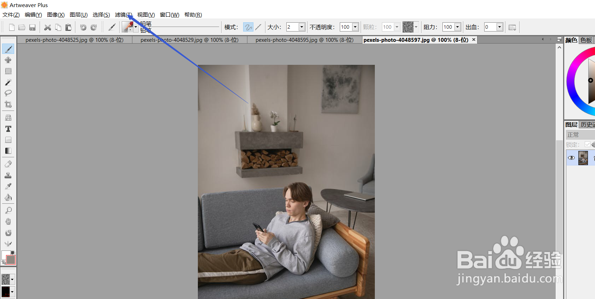
Task: Toggle straight line stroke mode
Action: click(258, 27)
